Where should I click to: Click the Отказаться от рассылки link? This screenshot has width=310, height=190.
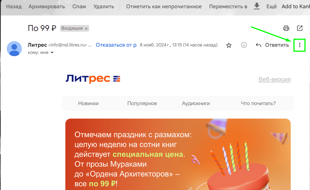[116, 45]
